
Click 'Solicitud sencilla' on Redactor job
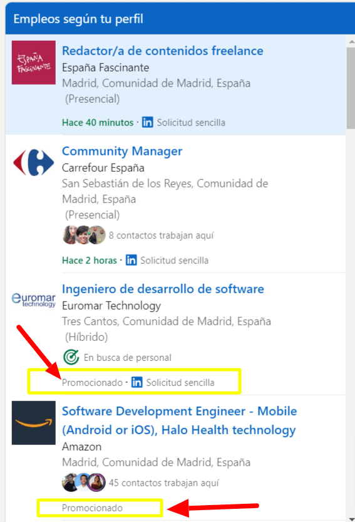(x=191, y=123)
